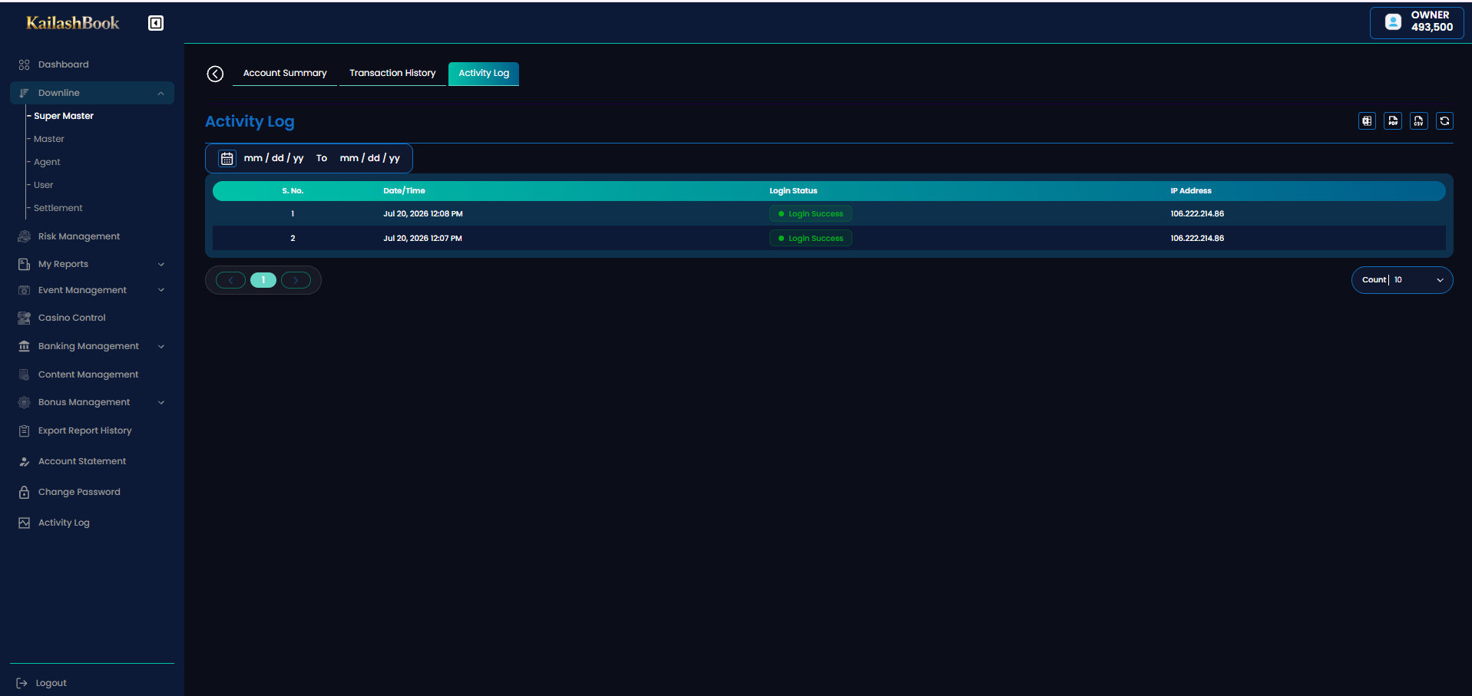Click the Banking Management bank icon

pos(24,346)
